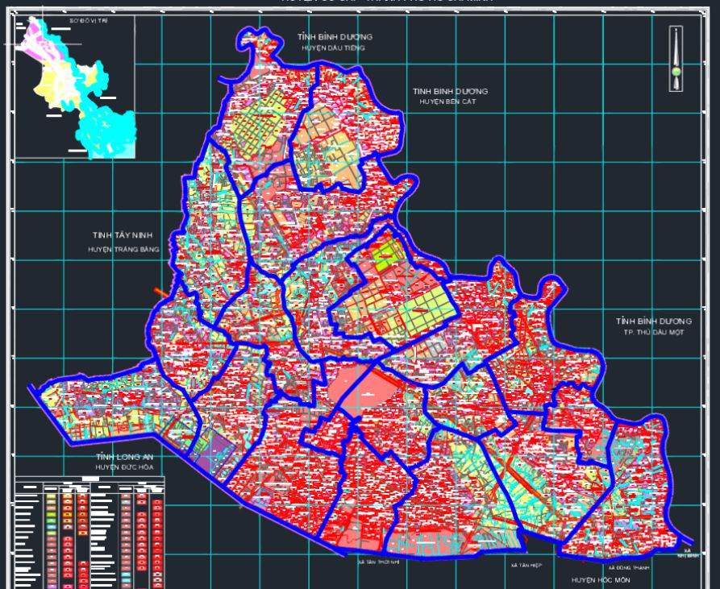Select the "HUYỆN TRẢNG BÀNG" label
The width and height of the screenshot is (720, 589).
tap(124, 250)
